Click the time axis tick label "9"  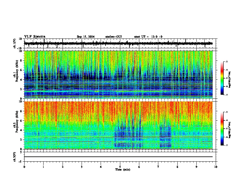pos(196,167)
